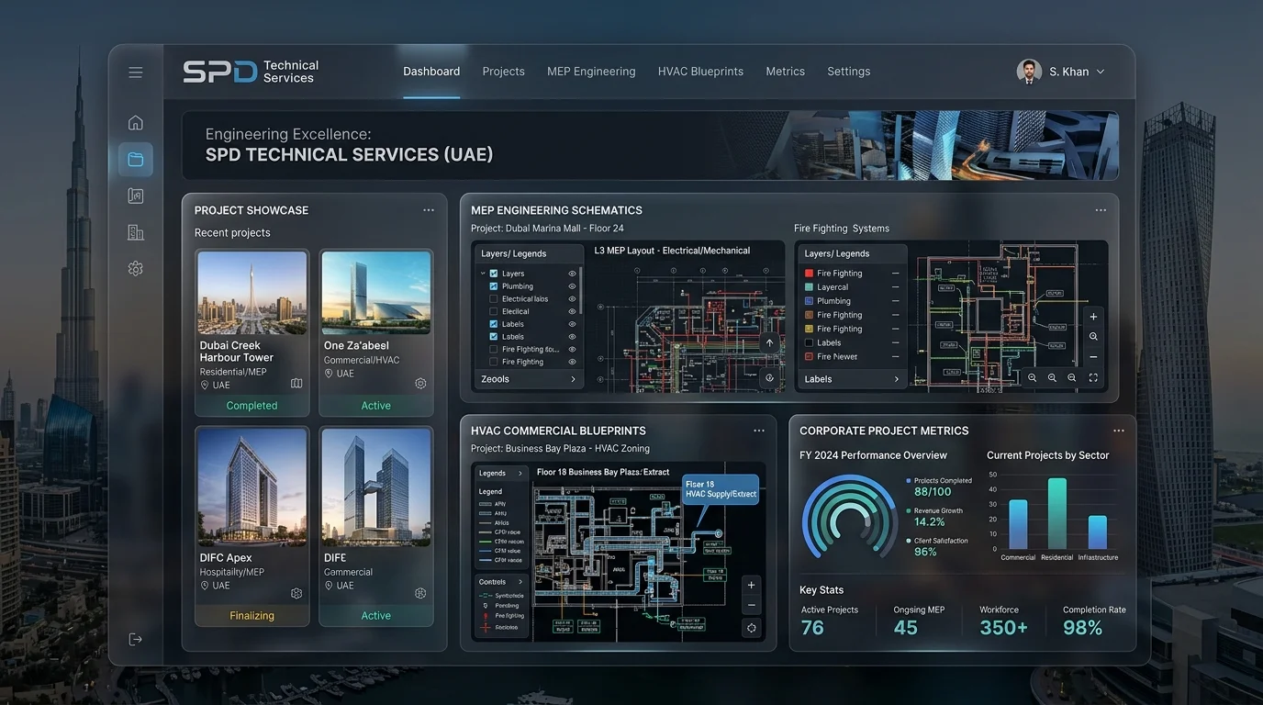Expand the Labels footer in Fire Fighting legends
1263x705 pixels.
852,379
